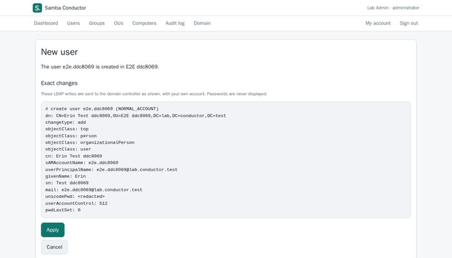Click the 'objectClass: user' line
The width and height of the screenshot is (452, 258).
tap(68, 149)
